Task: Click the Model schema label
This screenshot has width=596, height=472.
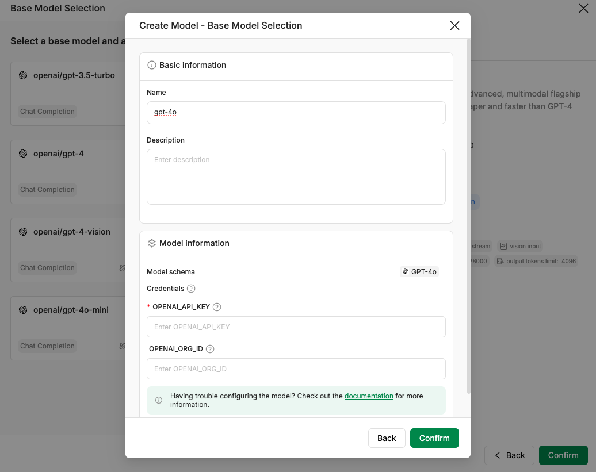Action: pos(171,272)
